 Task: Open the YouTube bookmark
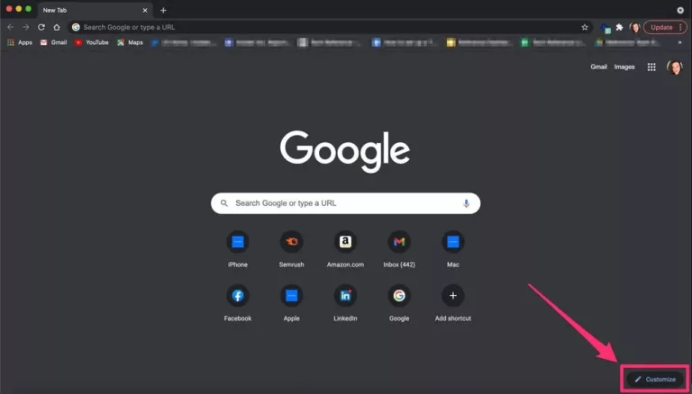(92, 43)
